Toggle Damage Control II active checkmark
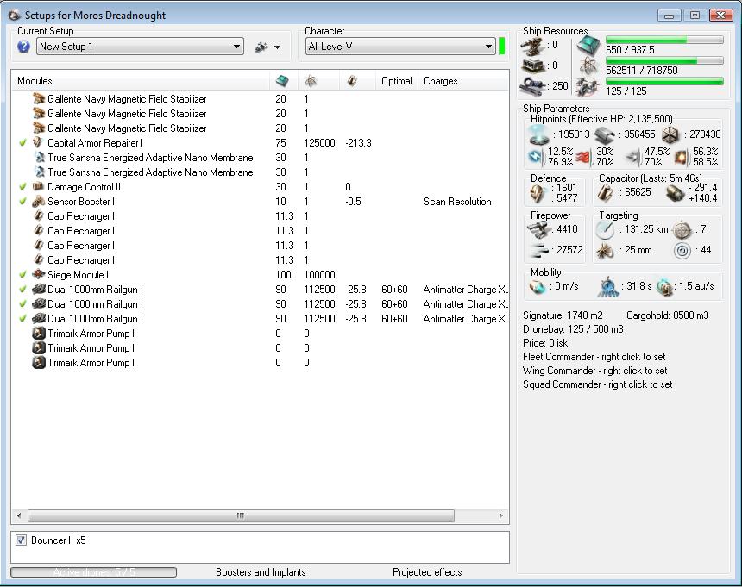Image resolution: width=742 pixels, height=587 pixels. (x=22, y=187)
